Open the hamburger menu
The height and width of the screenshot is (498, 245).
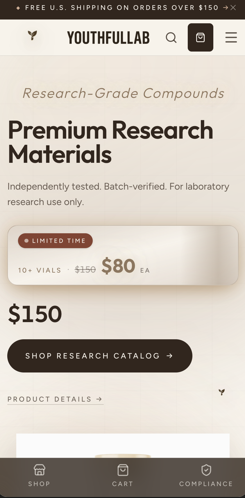point(231,38)
